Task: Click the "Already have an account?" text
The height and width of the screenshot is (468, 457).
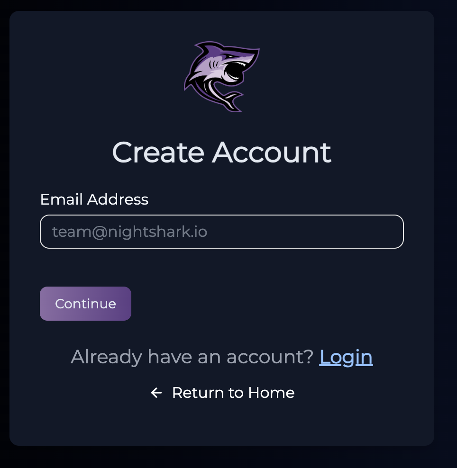Action: click(x=192, y=357)
